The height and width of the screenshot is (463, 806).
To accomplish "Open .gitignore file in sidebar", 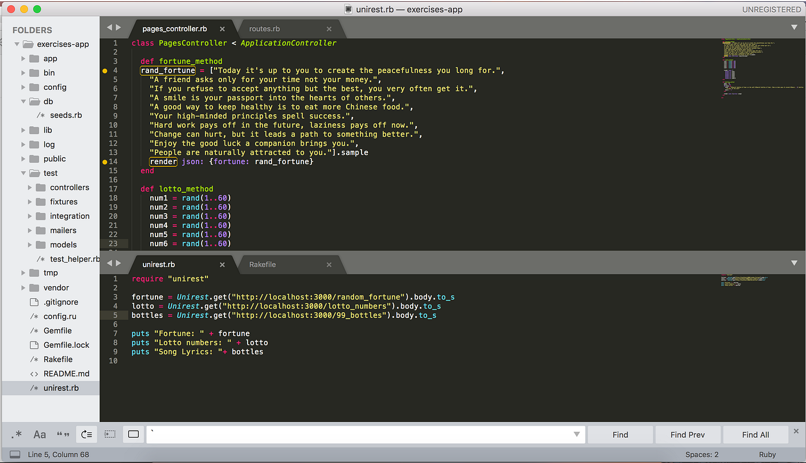I will tap(60, 302).
